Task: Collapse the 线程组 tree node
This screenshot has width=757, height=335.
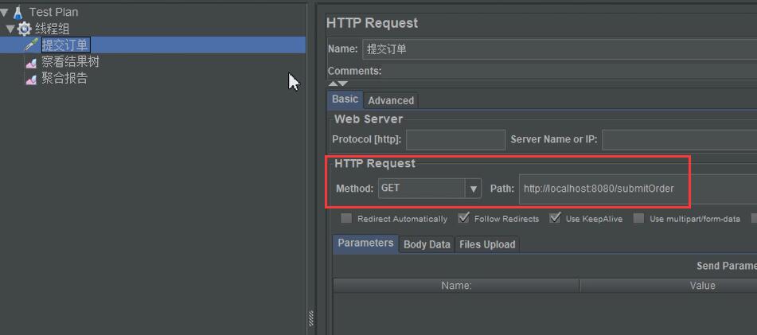Action: (x=10, y=29)
